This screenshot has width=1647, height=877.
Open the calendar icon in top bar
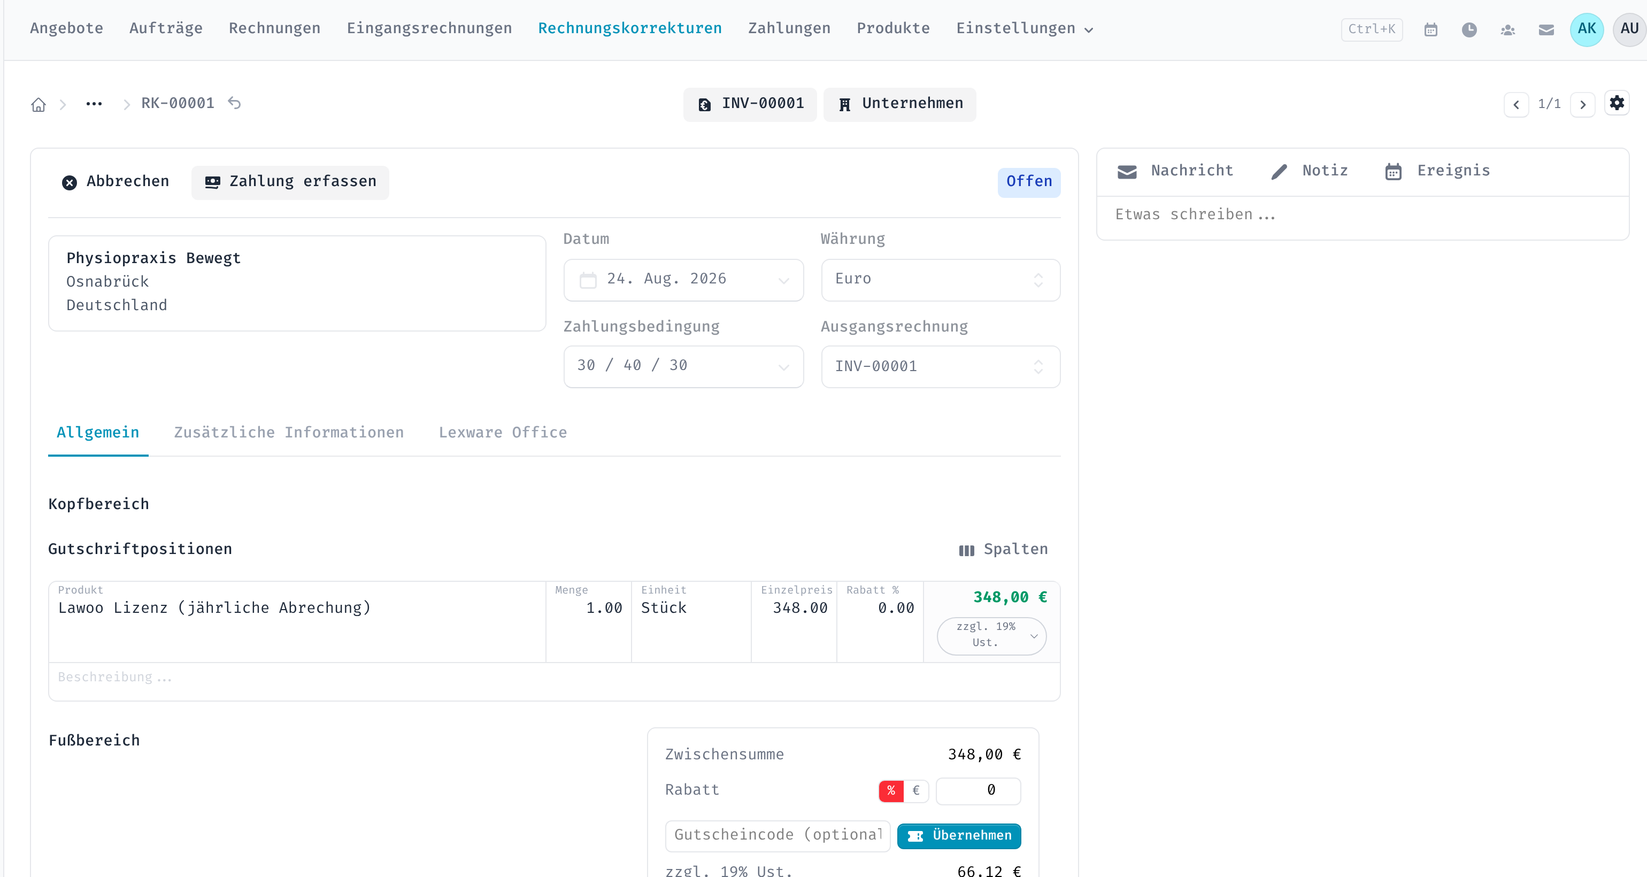[x=1431, y=29]
